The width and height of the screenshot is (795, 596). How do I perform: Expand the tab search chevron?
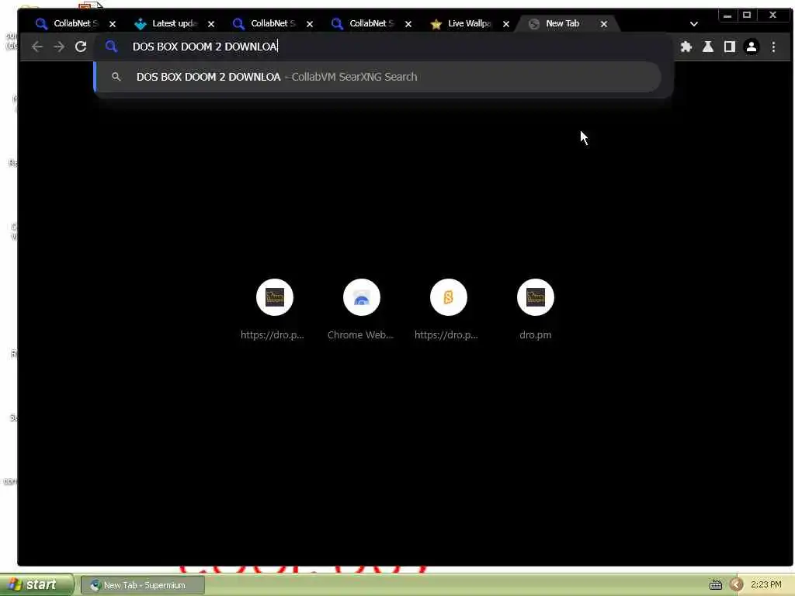tap(693, 24)
